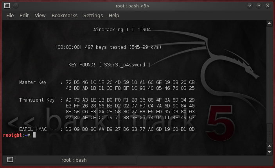Click the upper scrollbar arrow near the bottom
The width and height of the screenshot is (275, 168).
pos(269,145)
